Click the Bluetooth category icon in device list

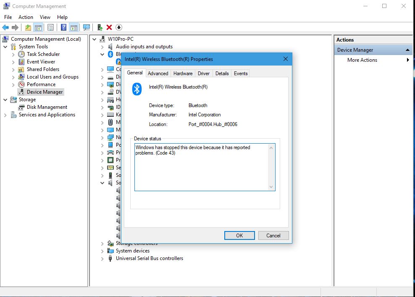[110, 54]
